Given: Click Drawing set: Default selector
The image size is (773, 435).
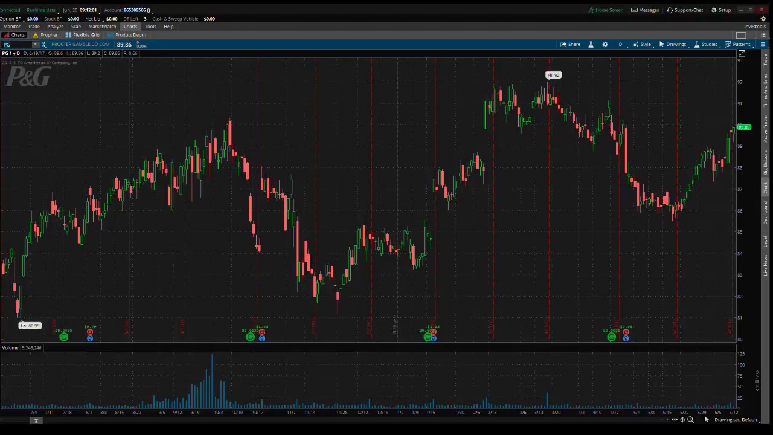Looking at the screenshot, I should (x=736, y=420).
